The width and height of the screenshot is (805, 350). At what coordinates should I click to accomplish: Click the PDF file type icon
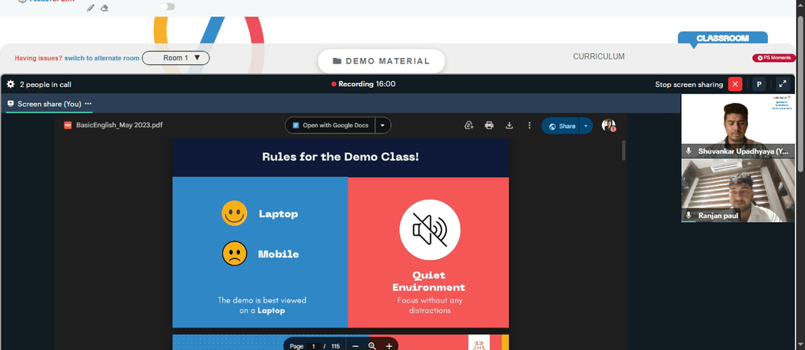click(x=68, y=125)
